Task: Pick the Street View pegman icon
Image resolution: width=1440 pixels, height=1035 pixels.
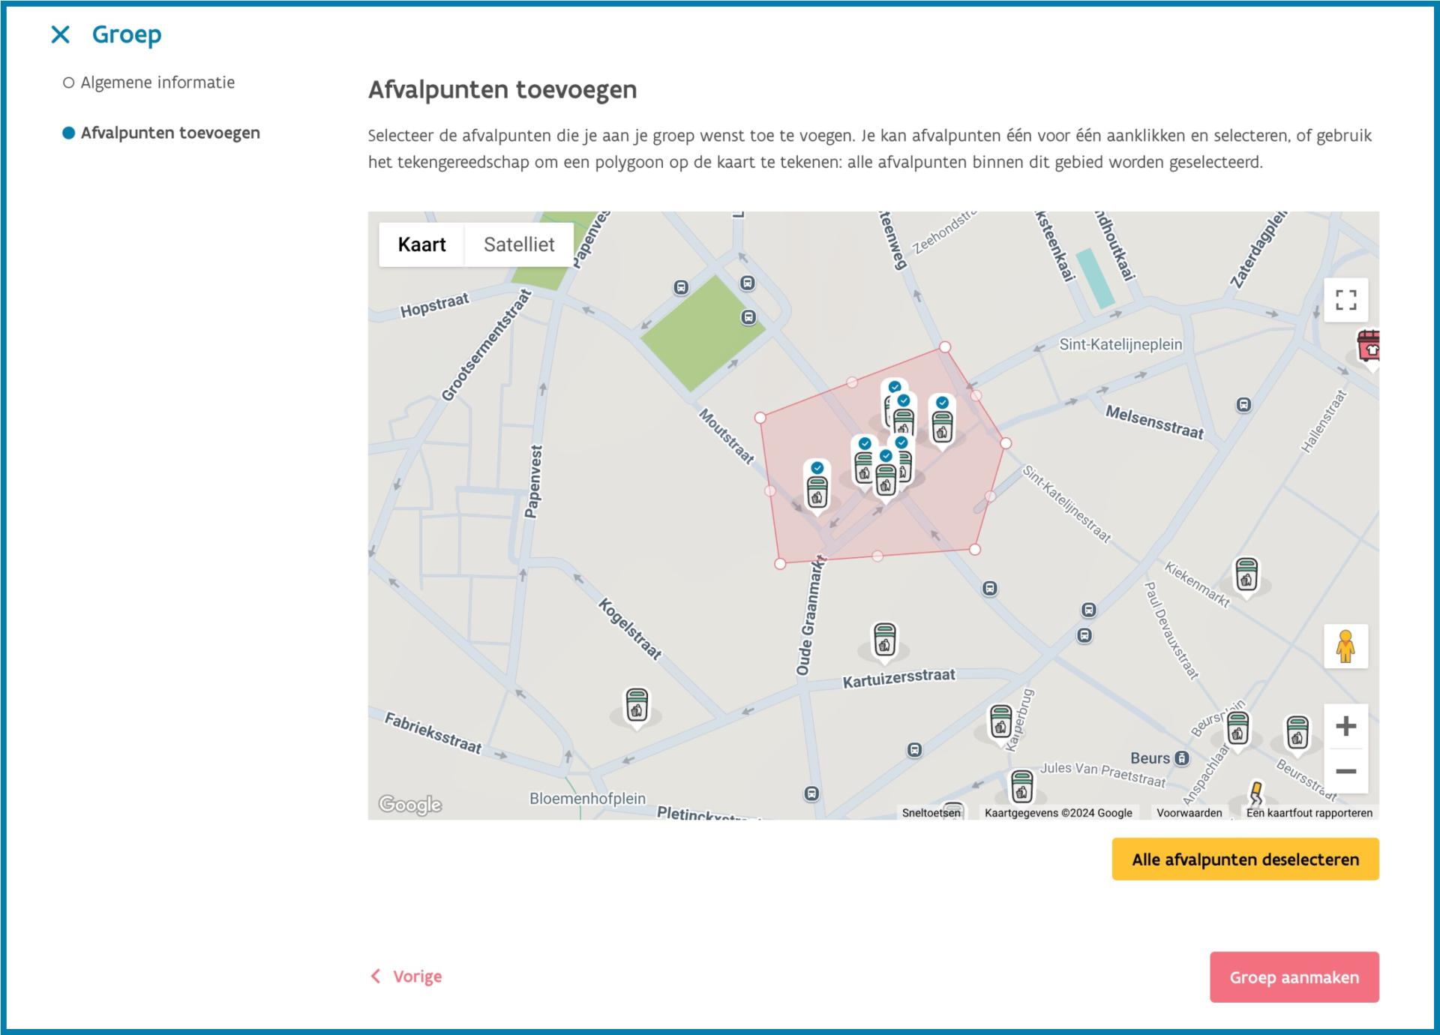Action: coord(1345,646)
